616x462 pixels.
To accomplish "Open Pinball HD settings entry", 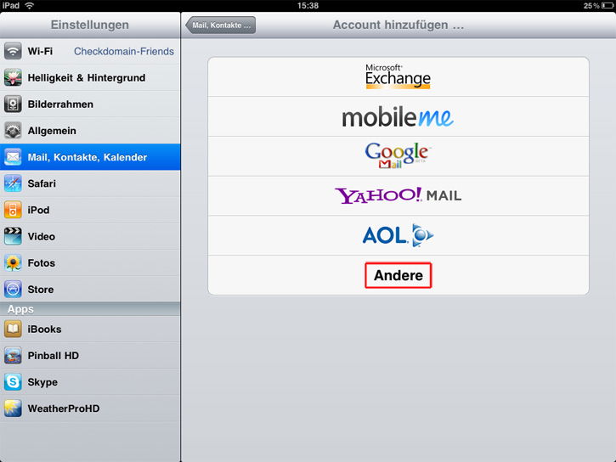I will coord(90,356).
